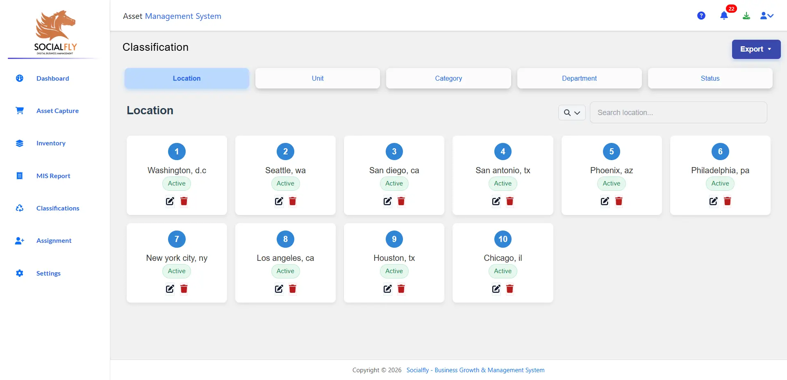Edit the Philadelphia, pa location
This screenshot has width=787, height=380.
click(713, 201)
